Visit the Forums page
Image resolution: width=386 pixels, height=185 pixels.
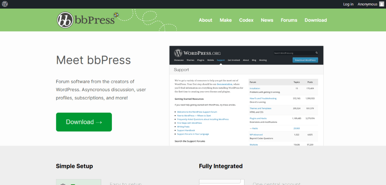[x=289, y=20]
